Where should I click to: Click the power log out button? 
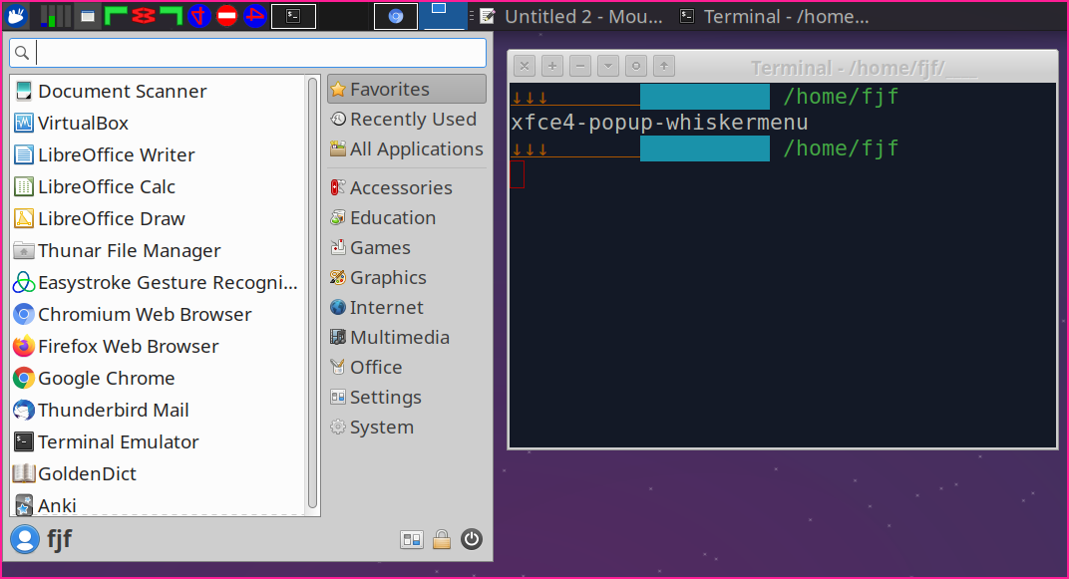click(x=472, y=539)
